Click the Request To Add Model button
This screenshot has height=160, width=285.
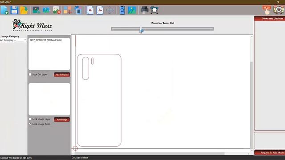(x=270, y=152)
